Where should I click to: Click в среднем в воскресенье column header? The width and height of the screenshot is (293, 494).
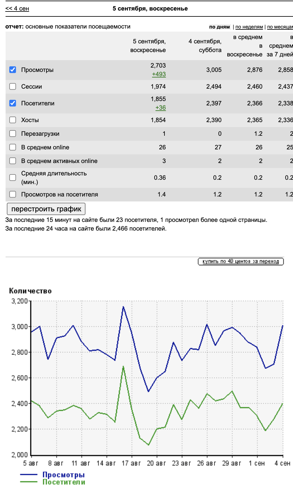coord(245,46)
